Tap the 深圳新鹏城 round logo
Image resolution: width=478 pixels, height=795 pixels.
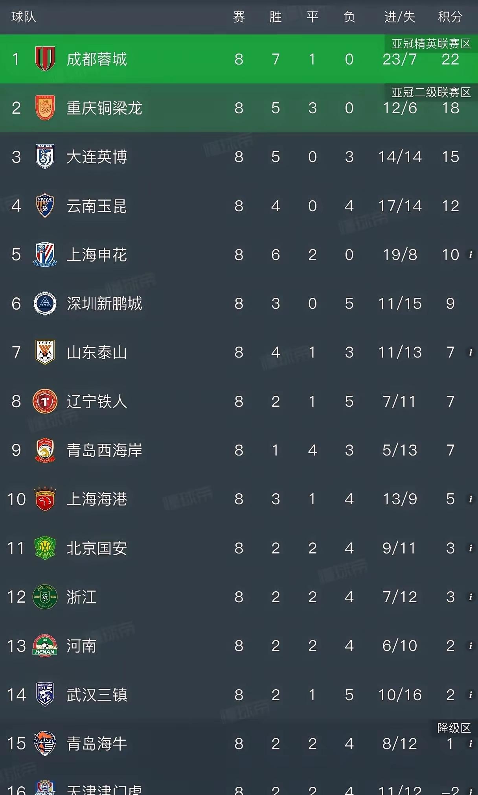(x=45, y=303)
